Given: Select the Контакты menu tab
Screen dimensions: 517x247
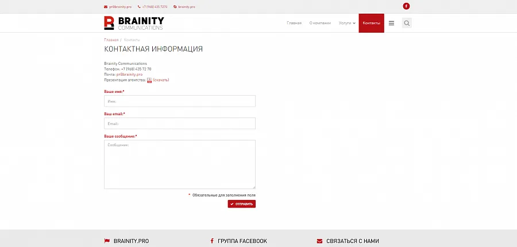Looking at the screenshot, I should coord(371,23).
